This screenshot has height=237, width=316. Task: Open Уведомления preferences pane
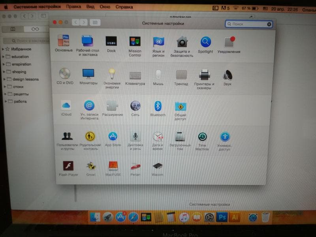(229, 45)
